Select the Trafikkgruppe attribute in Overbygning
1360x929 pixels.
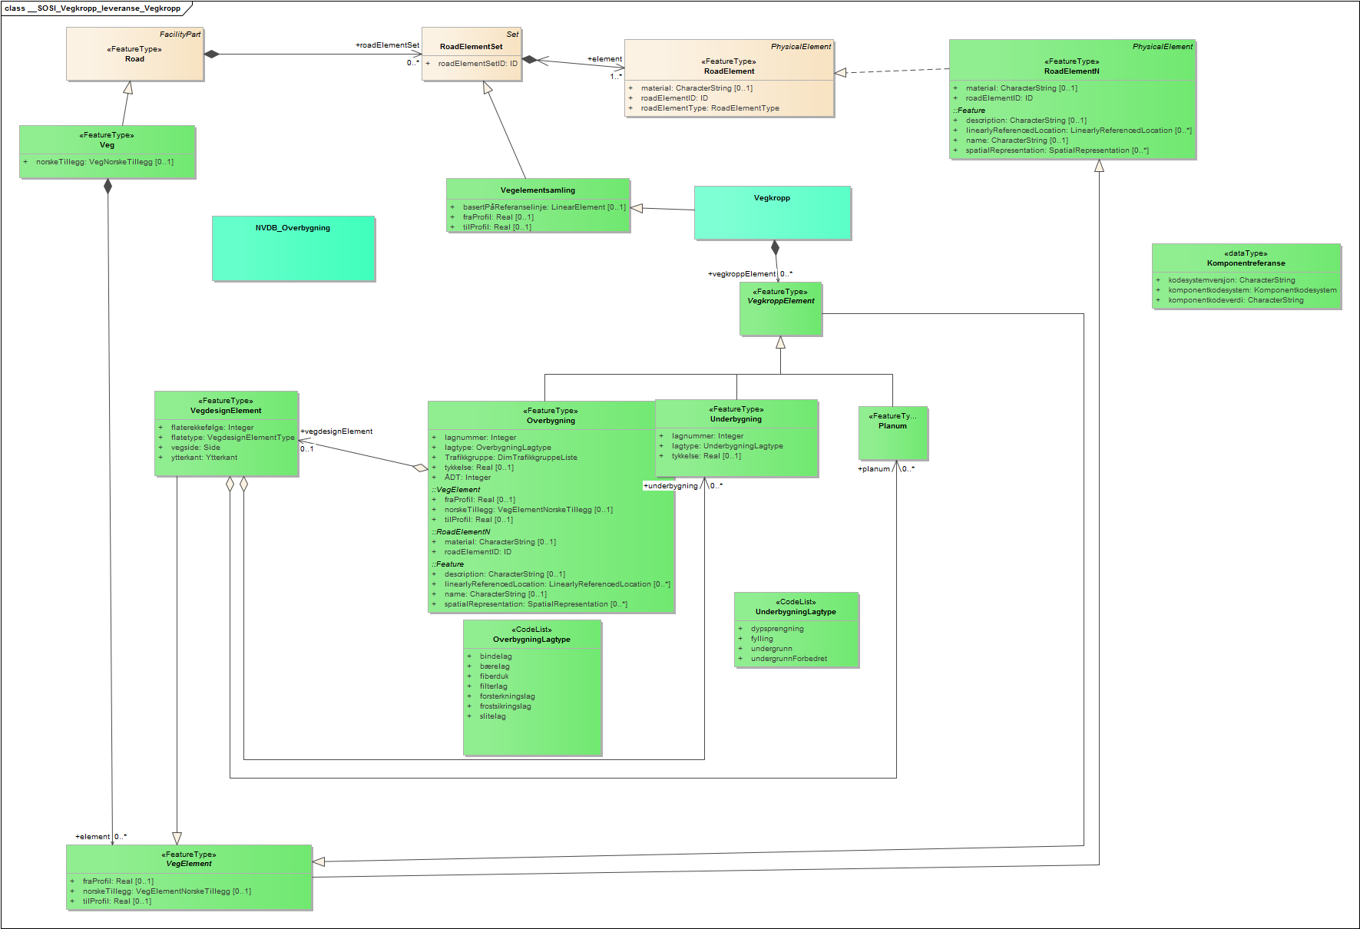[x=510, y=458]
